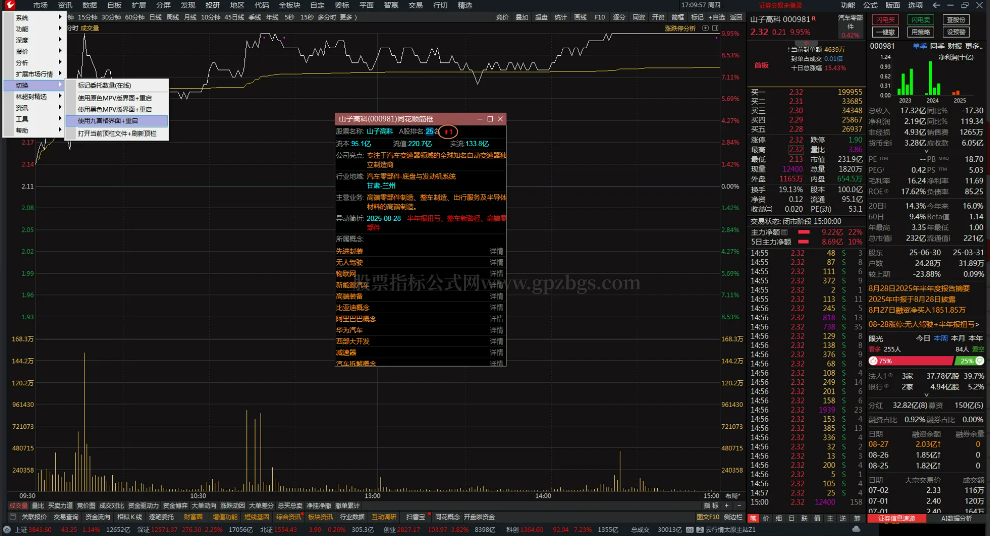Click the circular up-arrow icon before 上证
This screenshot has height=536, width=990.
click(x=7, y=529)
